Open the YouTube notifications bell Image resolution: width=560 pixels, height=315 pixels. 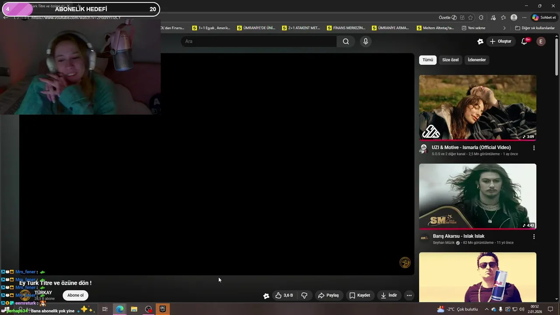coord(525,41)
